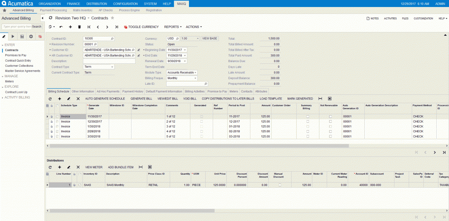Screen dimensions: 449x221
Task: Open the Contract Type dropdown
Action: [112, 67]
